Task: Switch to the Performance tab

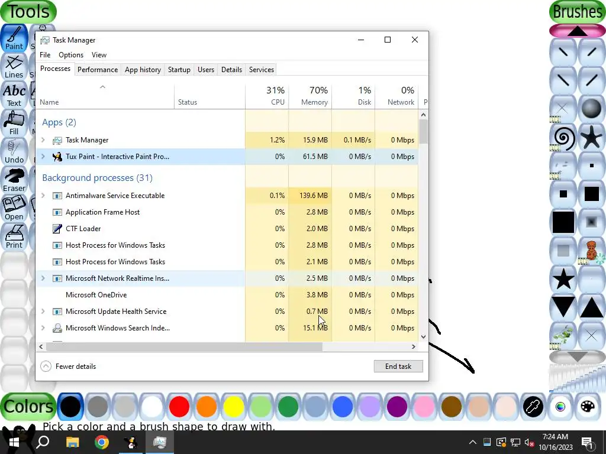Action: (98, 70)
